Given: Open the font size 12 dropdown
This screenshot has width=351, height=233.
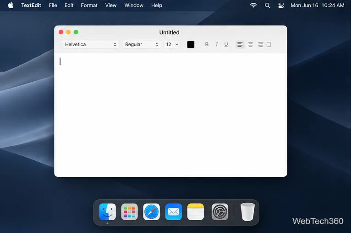Looking at the screenshot, I should 172,44.
